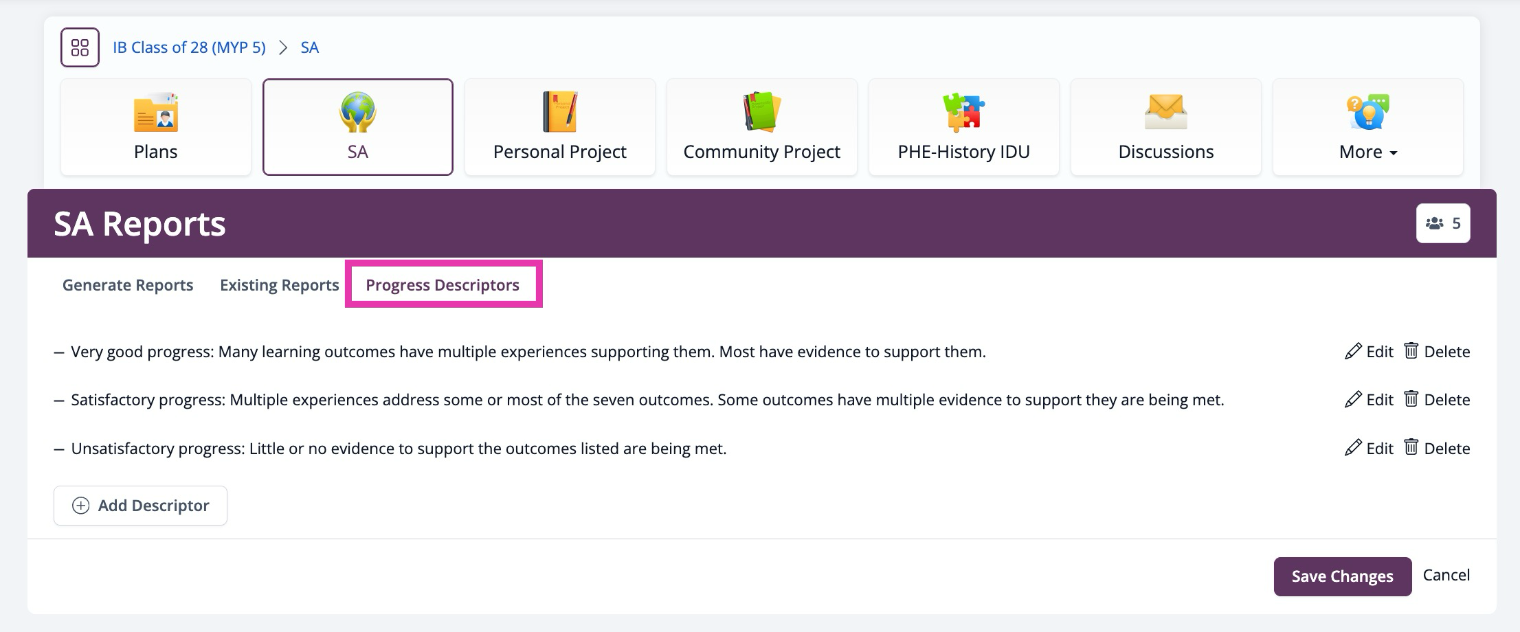This screenshot has height=632, width=1520.
Task: Select the Progress Descriptors tab
Action: [443, 285]
